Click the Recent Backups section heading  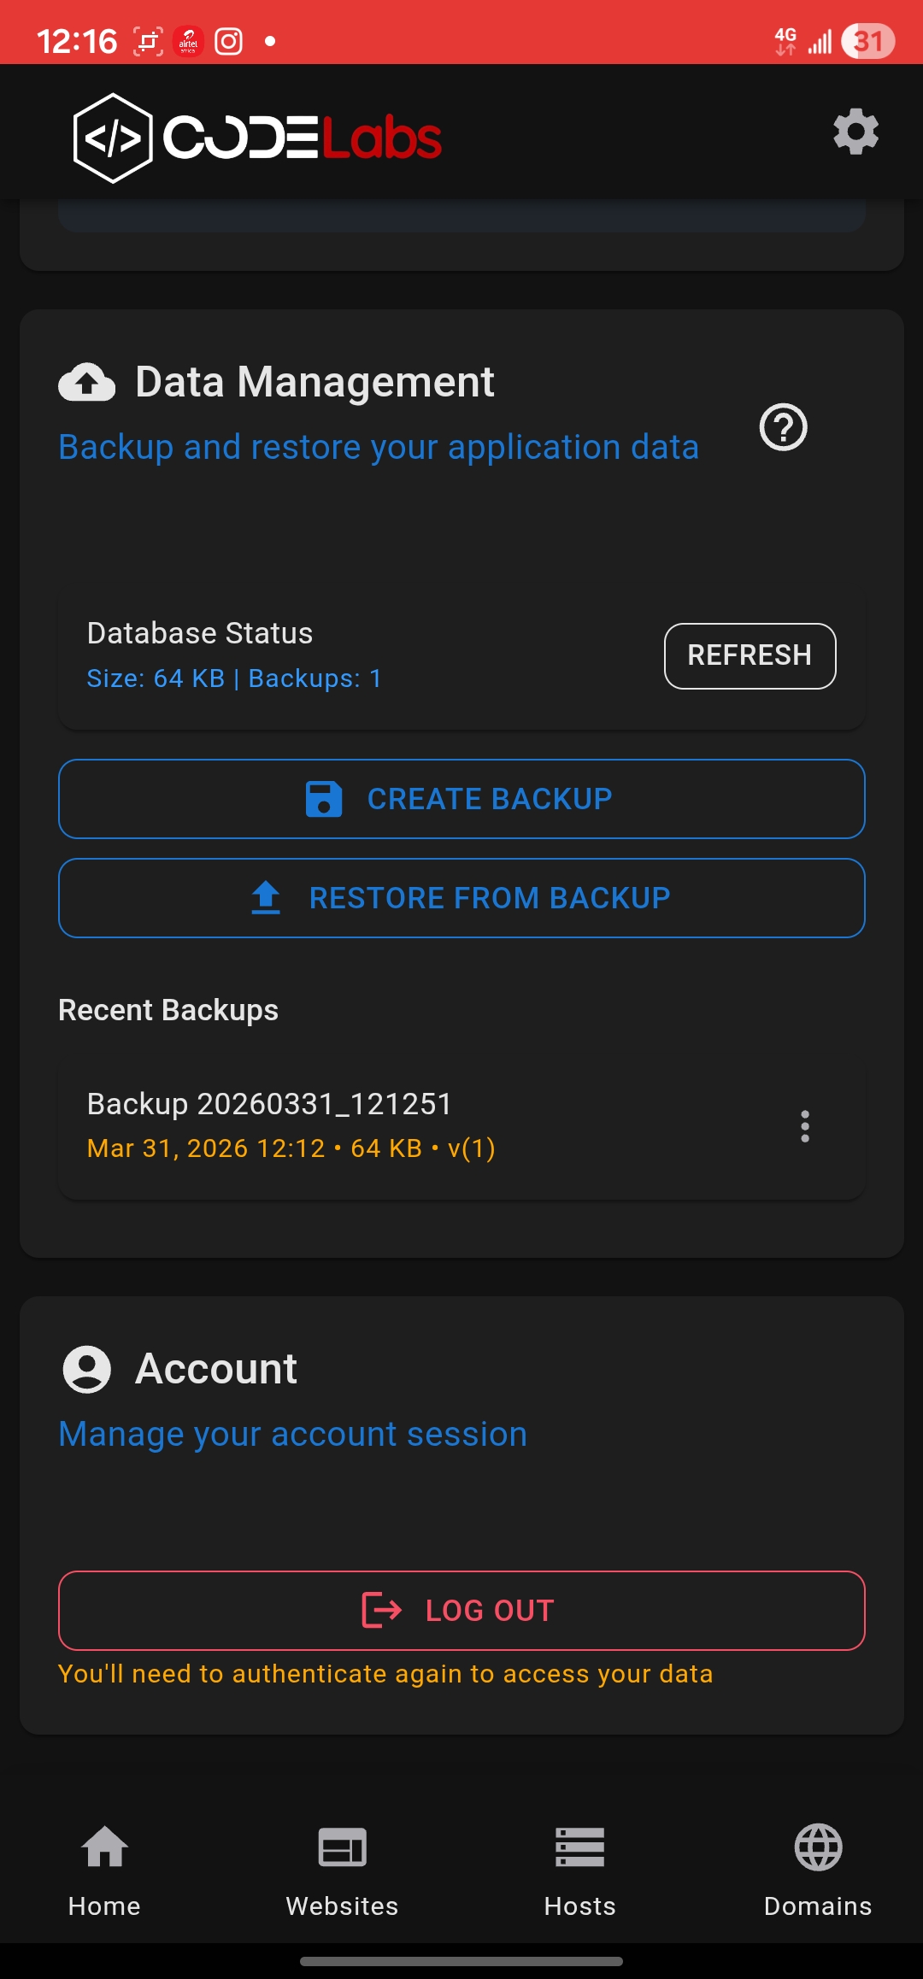pyautogui.click(x=168, y=1009)
